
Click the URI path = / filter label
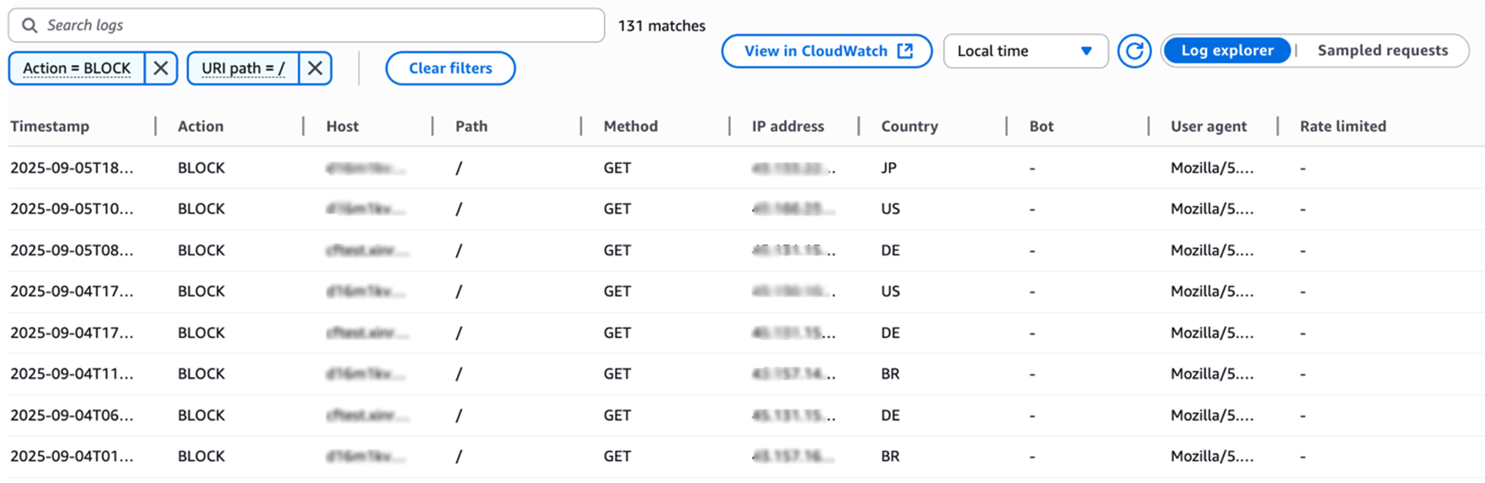tap(243, 68)
